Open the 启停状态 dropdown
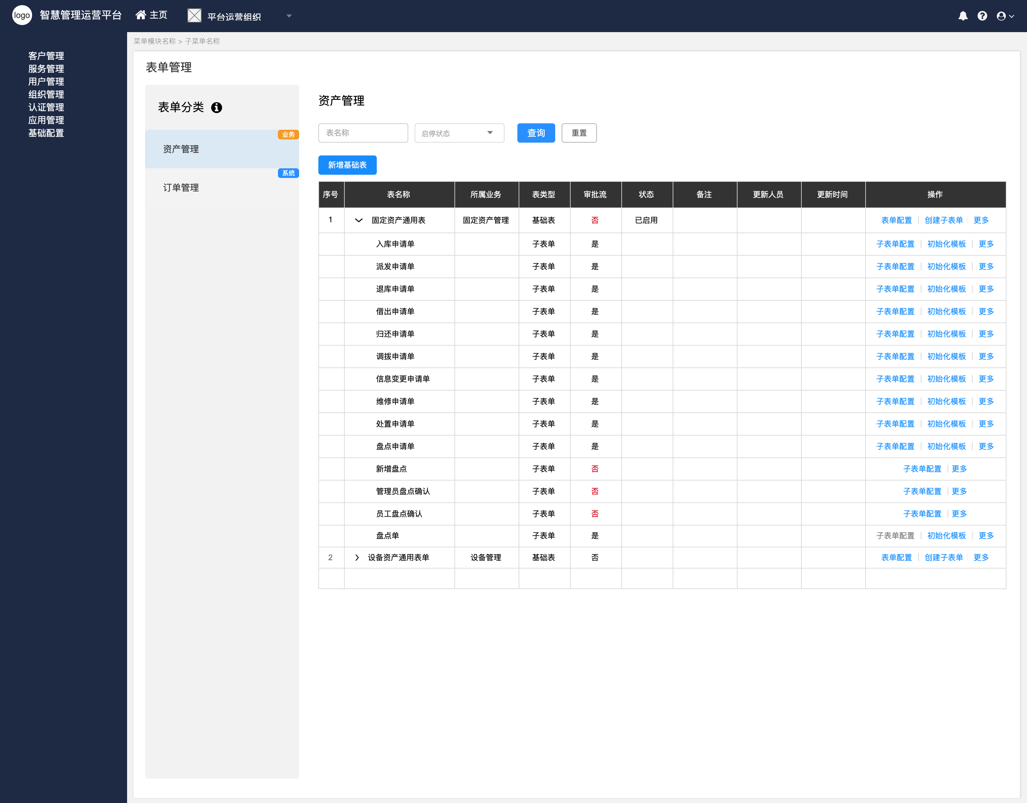 coord(459,133)
